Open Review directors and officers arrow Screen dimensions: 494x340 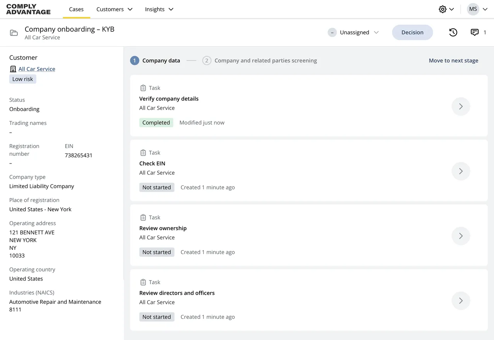461,301
